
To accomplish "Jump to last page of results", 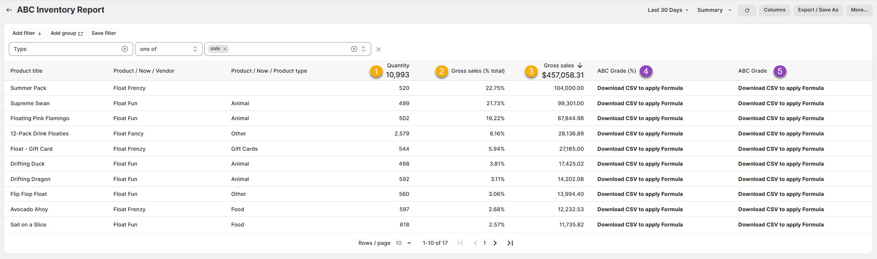I will click(510, 243).
